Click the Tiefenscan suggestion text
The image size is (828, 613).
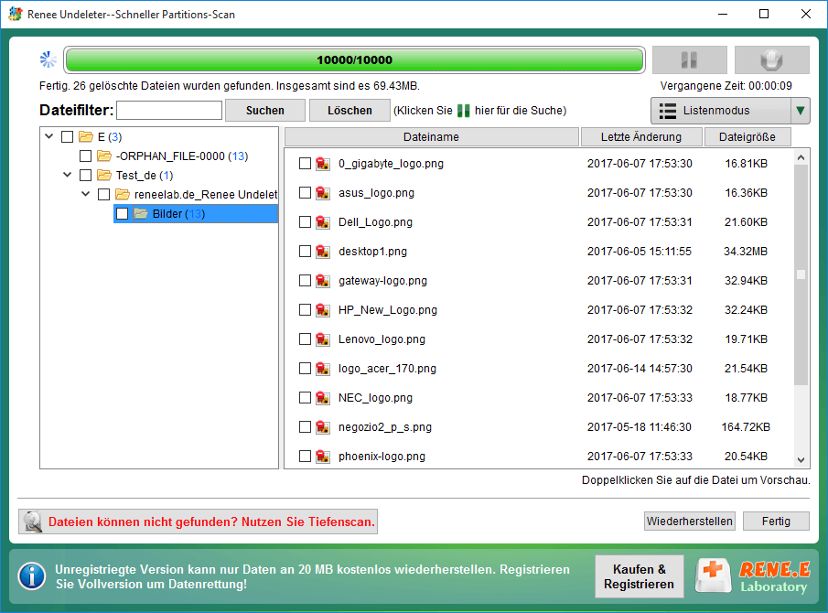click(x=211, y=522)
